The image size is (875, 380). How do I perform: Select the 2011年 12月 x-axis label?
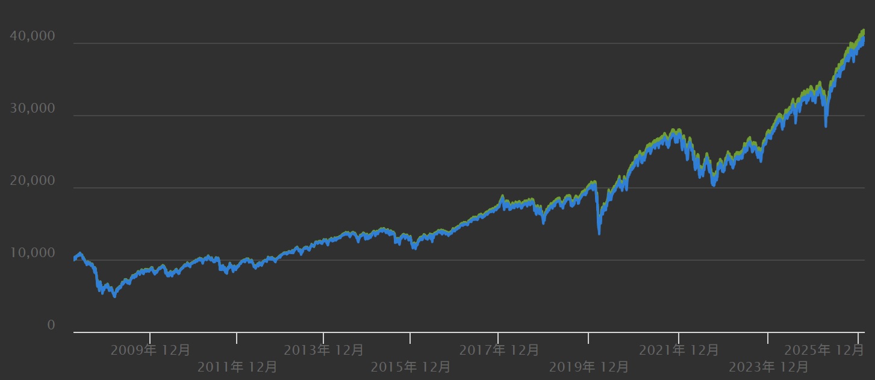click(237, 366)
